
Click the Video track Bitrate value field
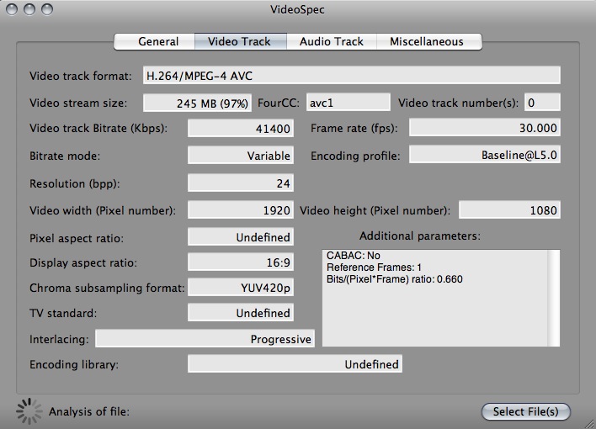point(241,128)
